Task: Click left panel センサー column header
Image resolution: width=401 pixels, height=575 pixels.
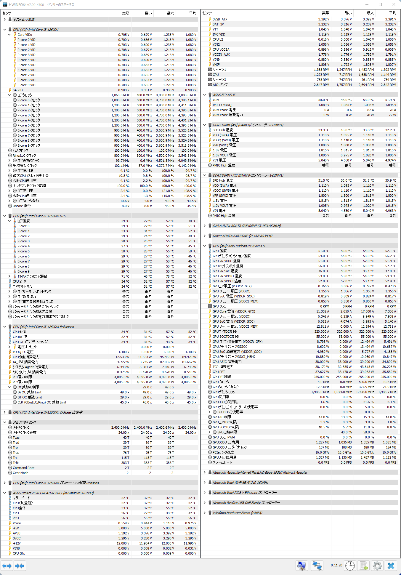Action: [55, 13]
